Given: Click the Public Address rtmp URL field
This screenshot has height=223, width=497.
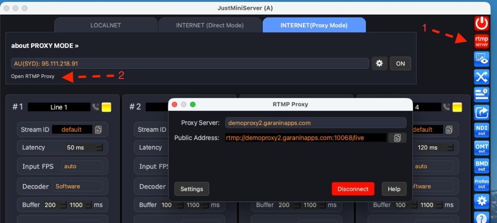Looking at the screenshot, I should (306, 138).
